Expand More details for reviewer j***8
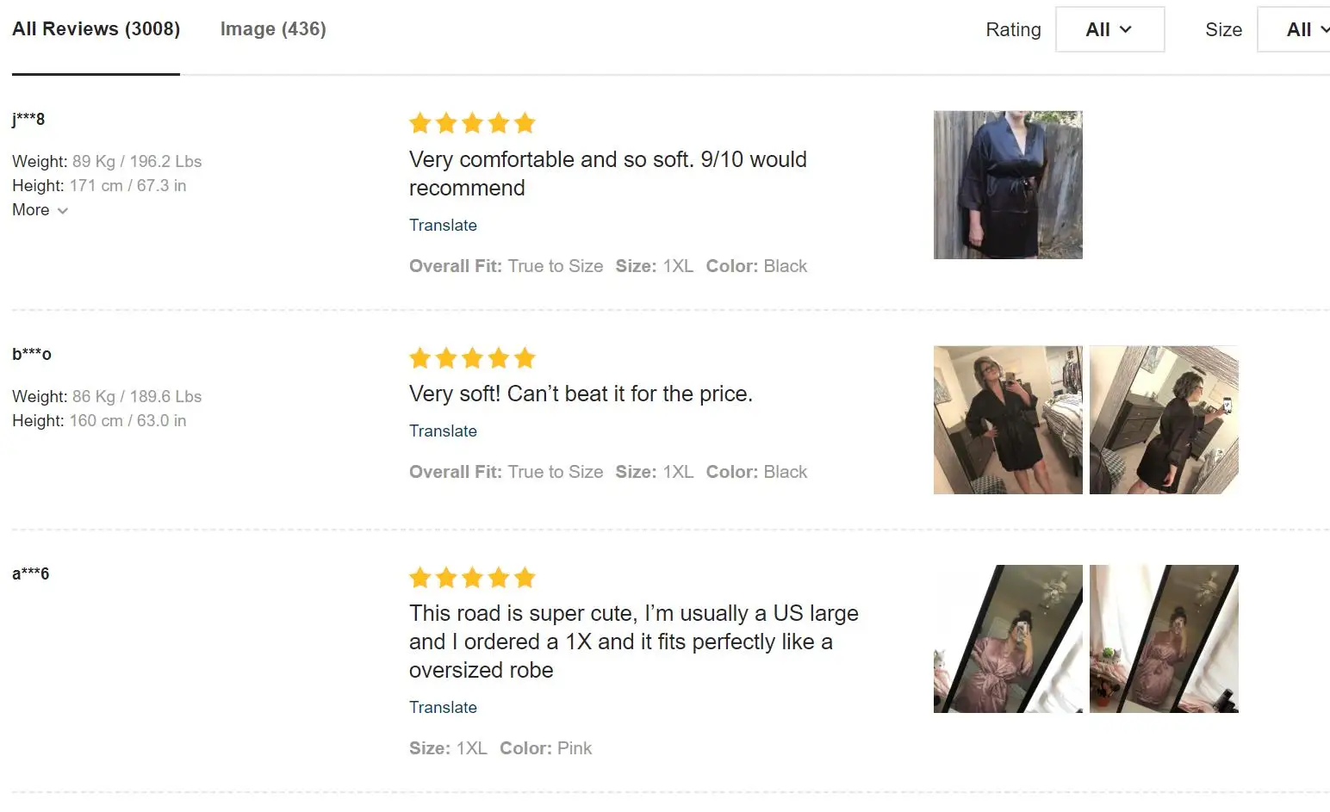 39,210
